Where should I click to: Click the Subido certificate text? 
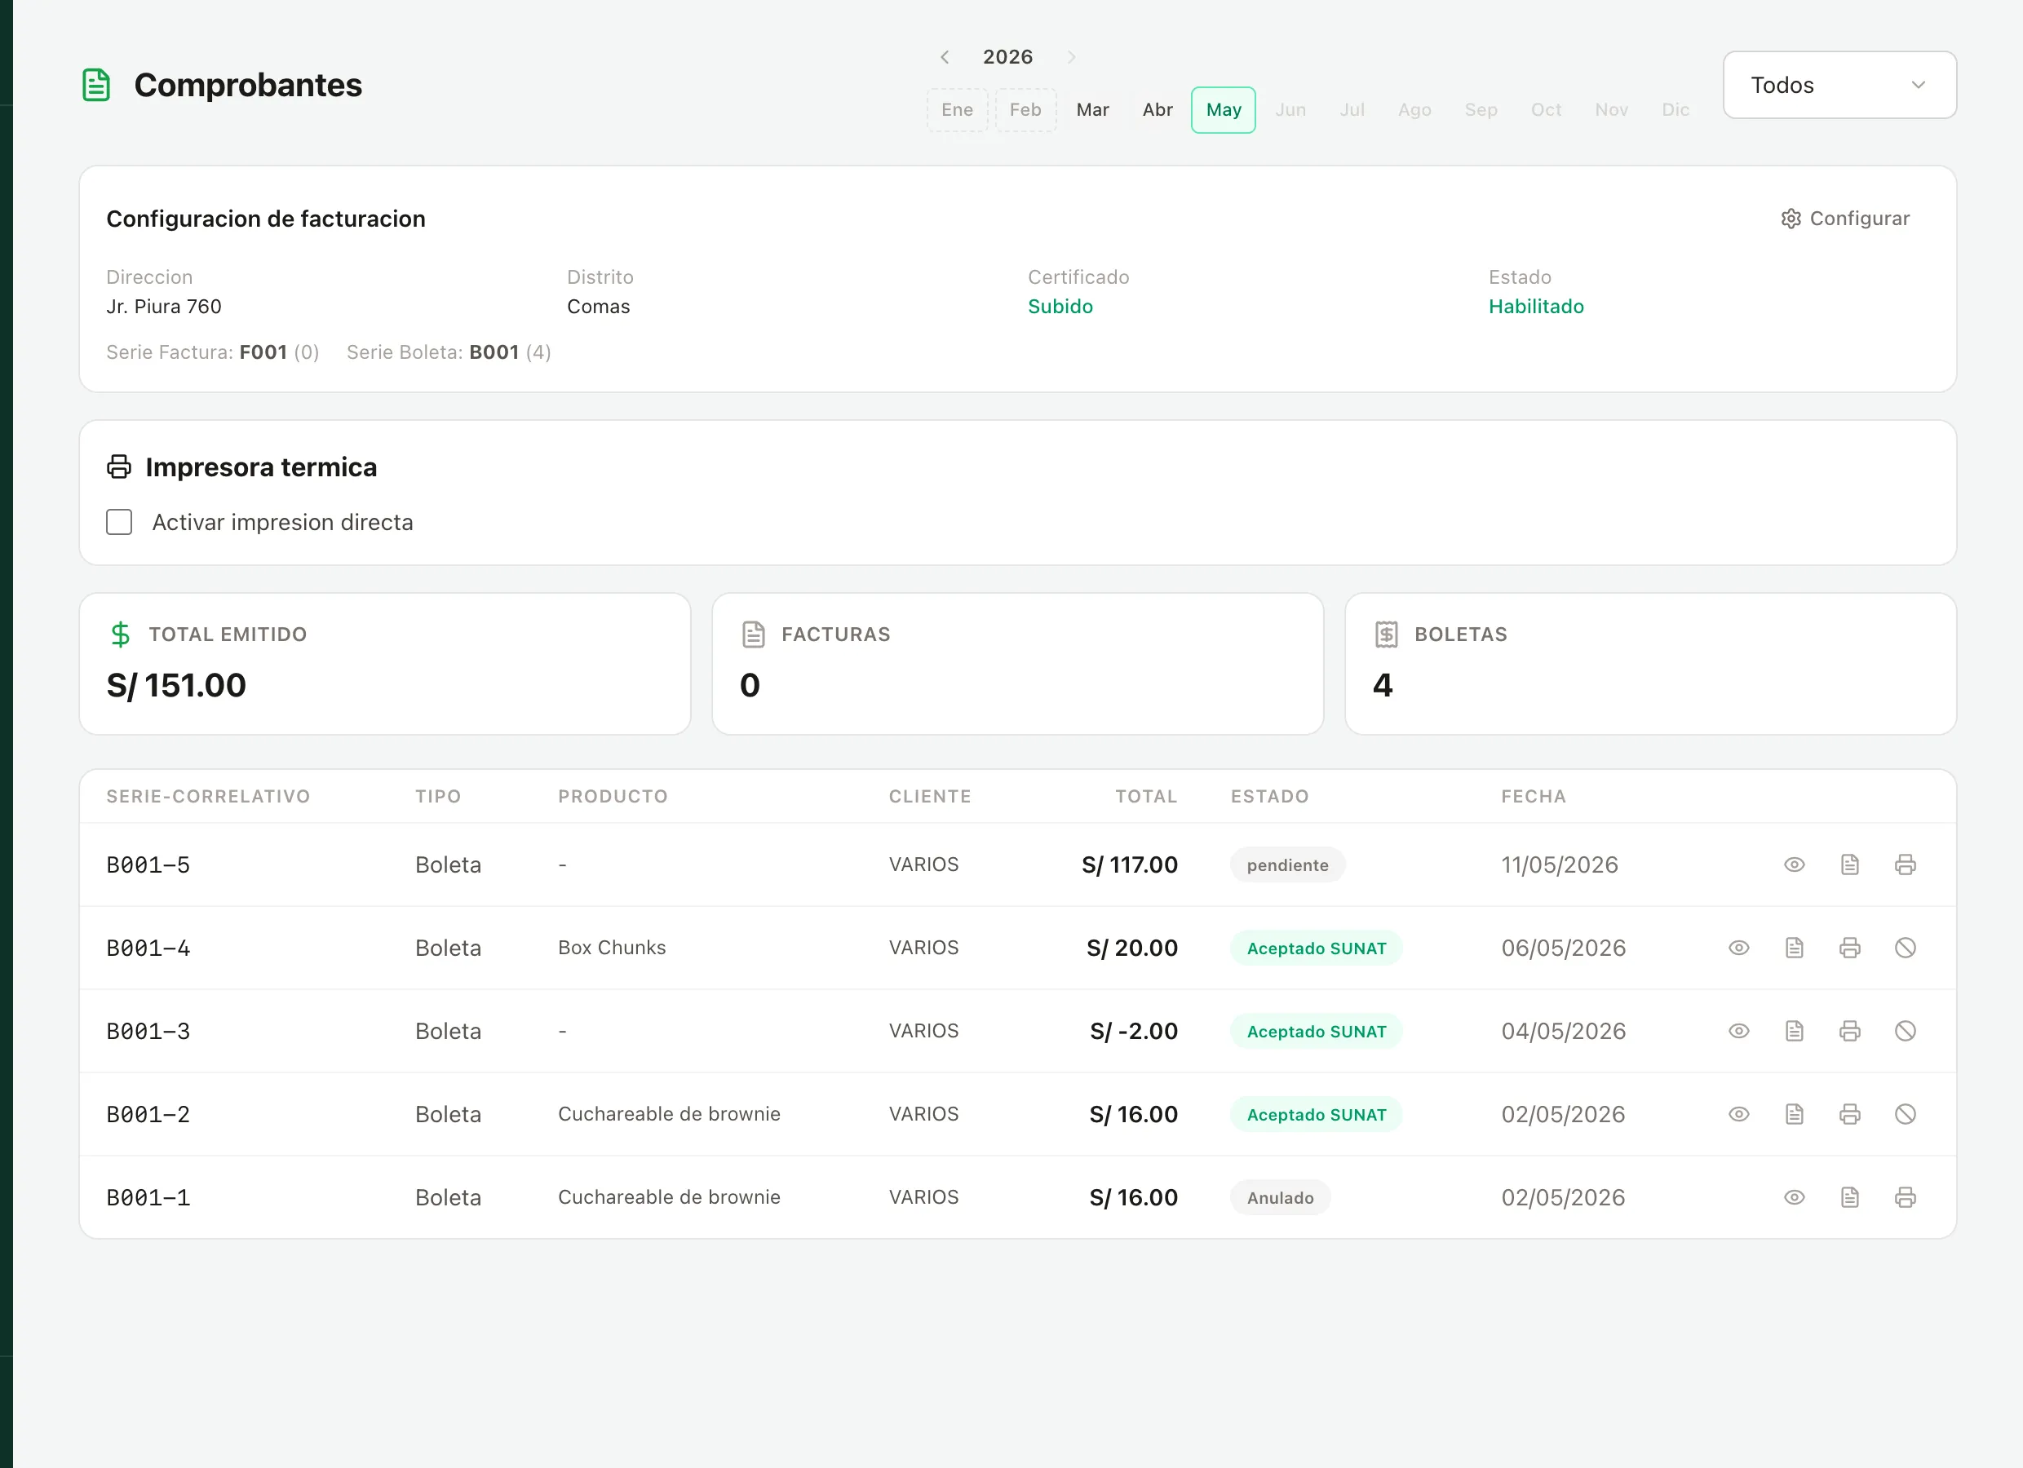(x=1060, y=306)
